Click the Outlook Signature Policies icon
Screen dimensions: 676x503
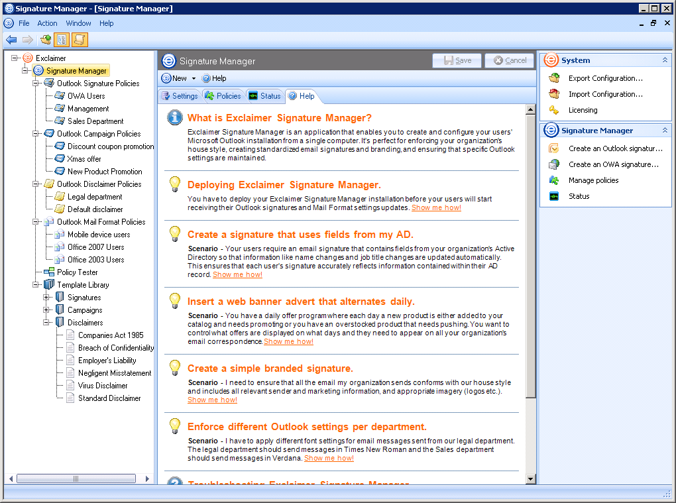coord(49,83)
